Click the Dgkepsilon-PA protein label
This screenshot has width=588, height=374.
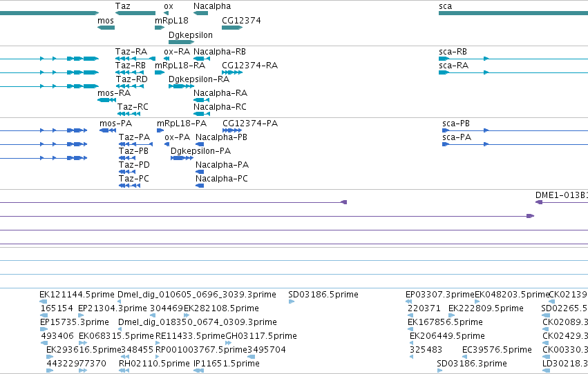200,151
